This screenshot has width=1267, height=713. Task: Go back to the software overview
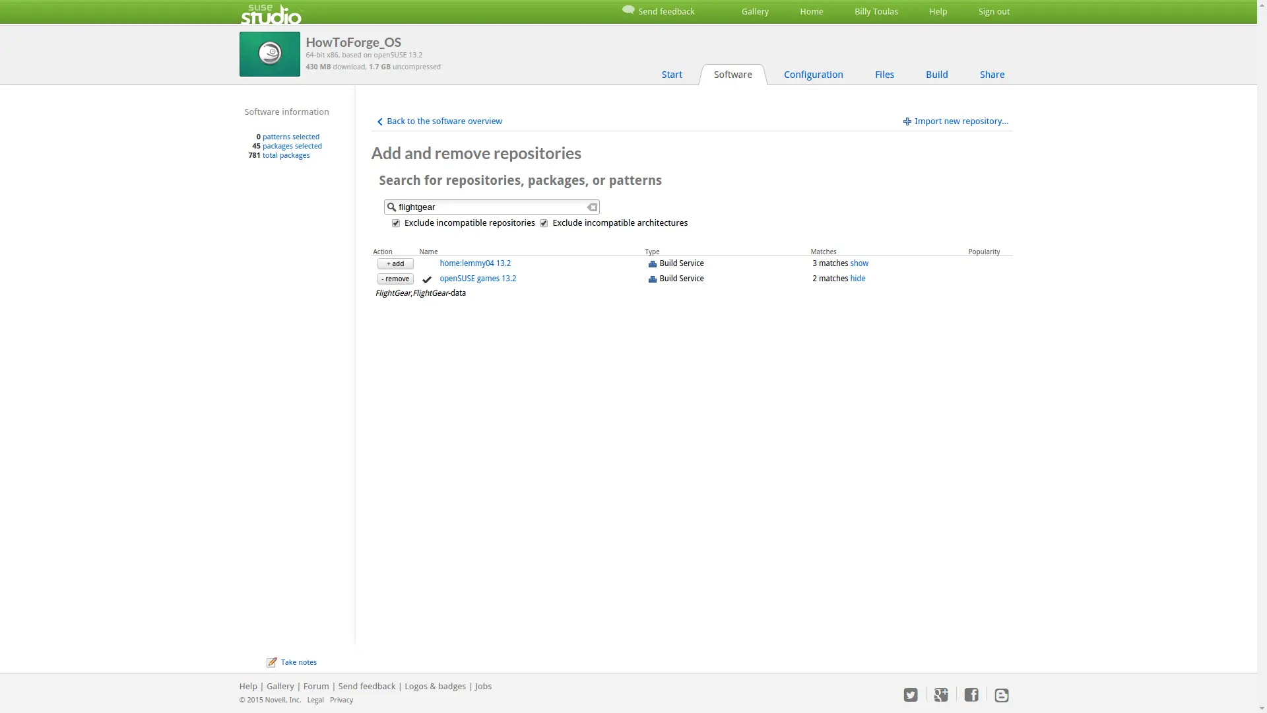444,121
